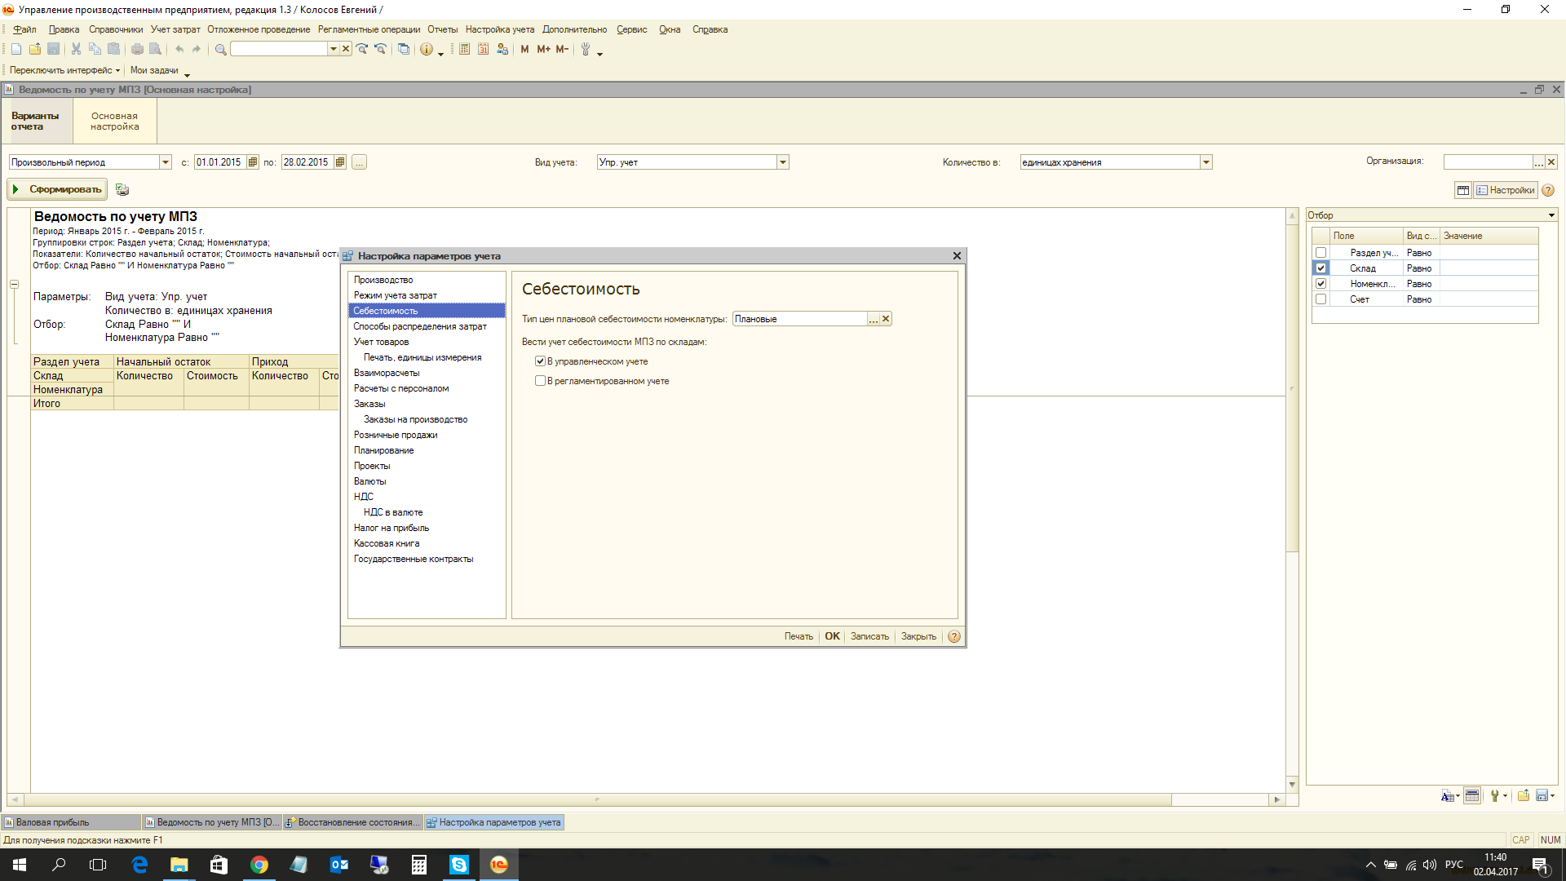Click the M- memory subtract button
Image resolution: width=1566 pixels, height=881 pixels.
click(562, 50)
